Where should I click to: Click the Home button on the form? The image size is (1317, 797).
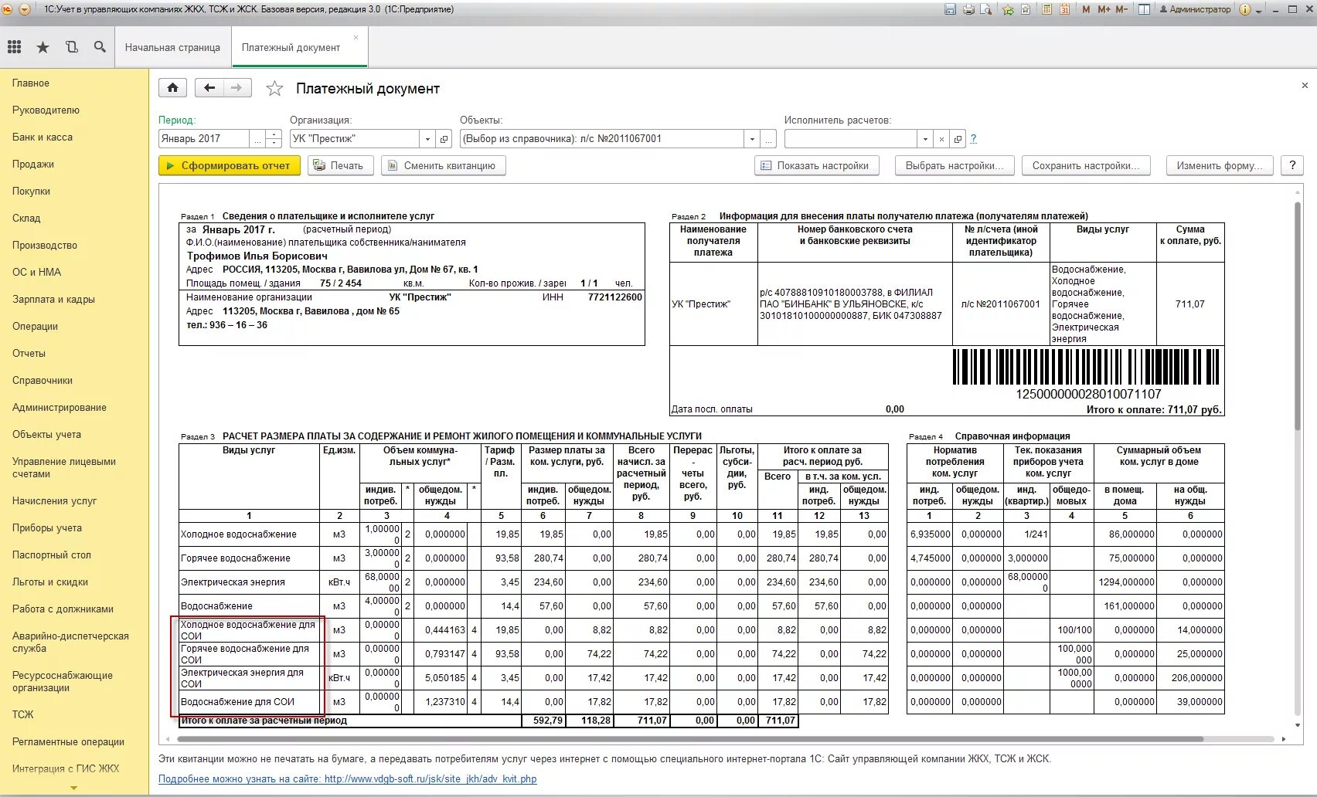point(172,88)
